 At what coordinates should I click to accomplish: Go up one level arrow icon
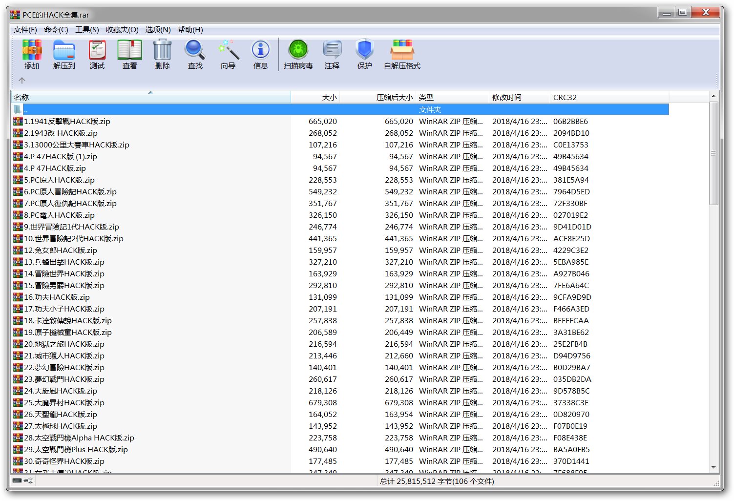pos(22,80)
